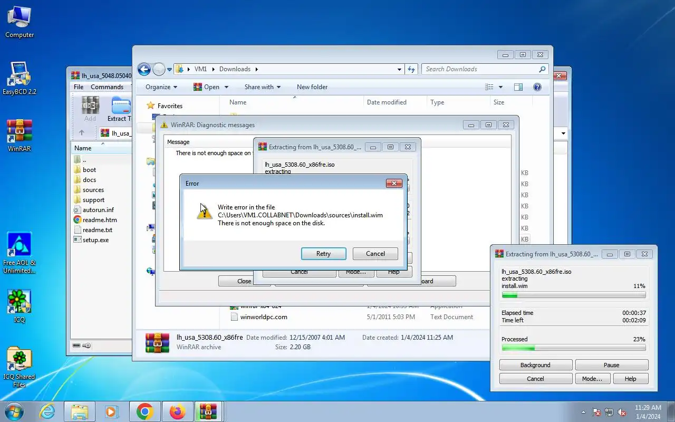The width and height of the screenshot is (675, 422).
Task: Click the Add toolbar icon in WinRAR window
Action: pyautogui.click(x=90, y=109)
